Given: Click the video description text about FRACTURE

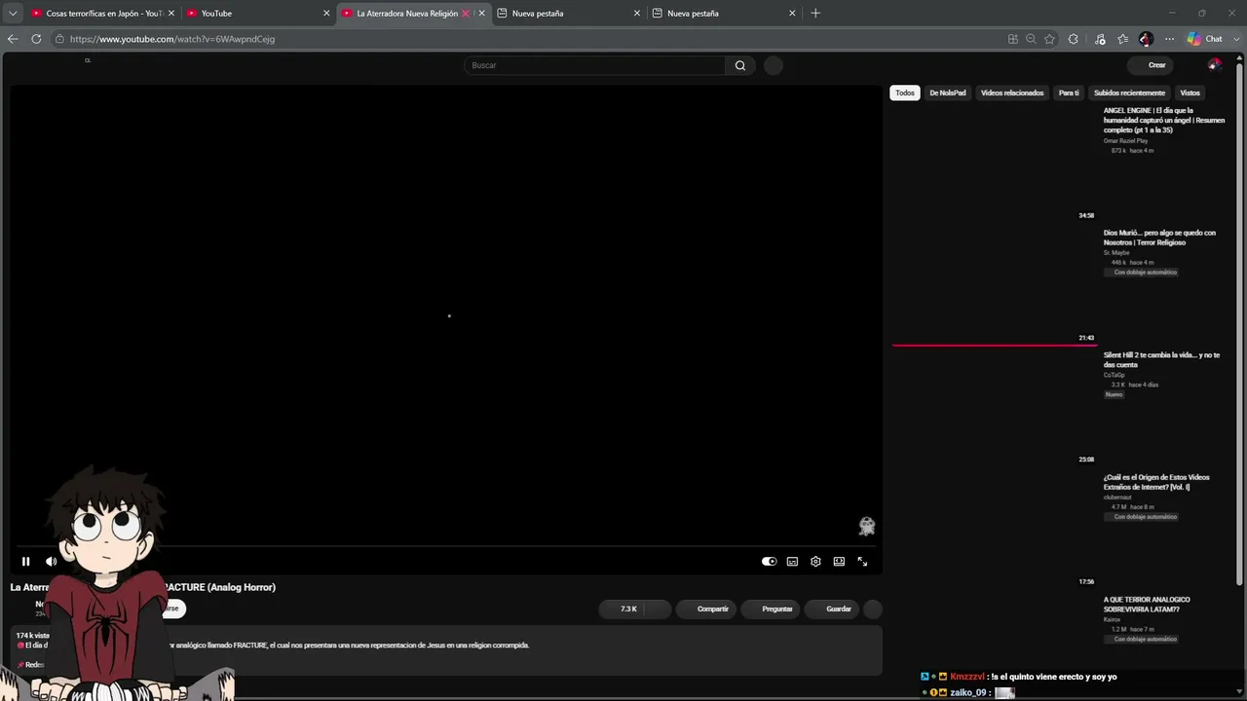Looking at the screenshot, I should pyautogui.click(x=351, y=646).
